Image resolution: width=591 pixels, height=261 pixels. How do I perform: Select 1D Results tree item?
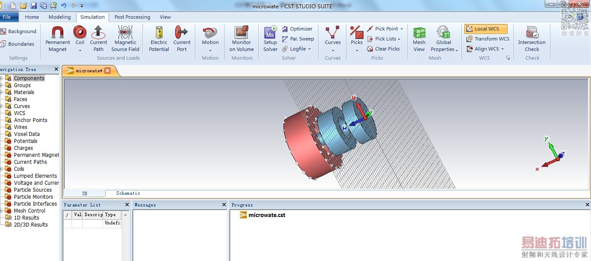[26, 218]
